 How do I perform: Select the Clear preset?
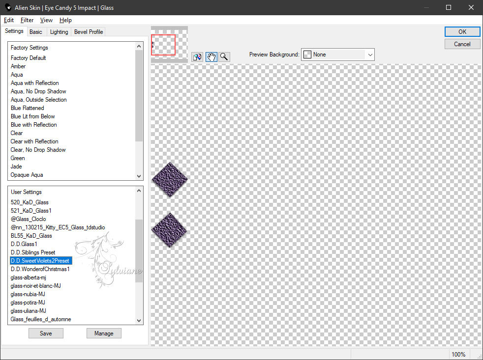coord(17,133)
